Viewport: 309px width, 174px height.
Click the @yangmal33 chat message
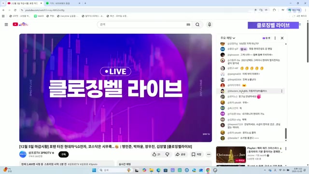click(x=251, y=74)
